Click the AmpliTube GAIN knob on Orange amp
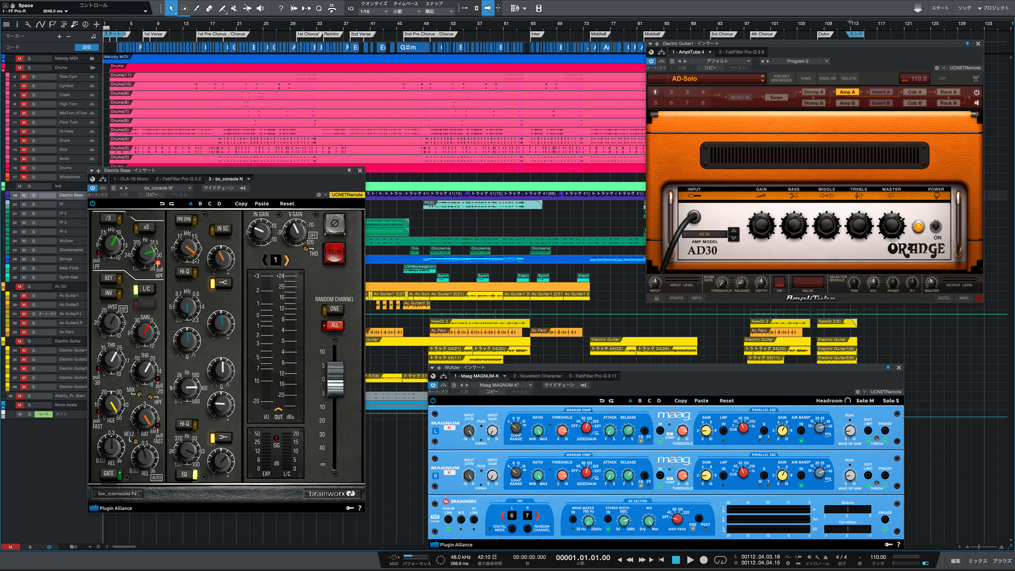The image size is (1015, 571). pyautogui.click(x=761, y=226)
